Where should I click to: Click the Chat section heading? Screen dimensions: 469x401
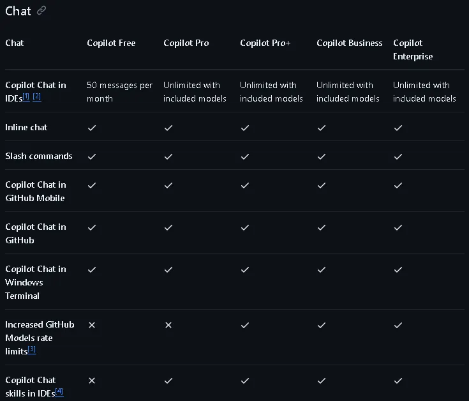(x=18, y=11)
